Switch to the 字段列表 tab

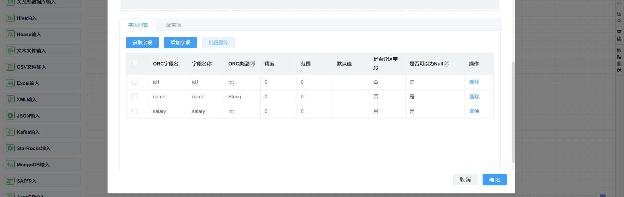point(138,25)
